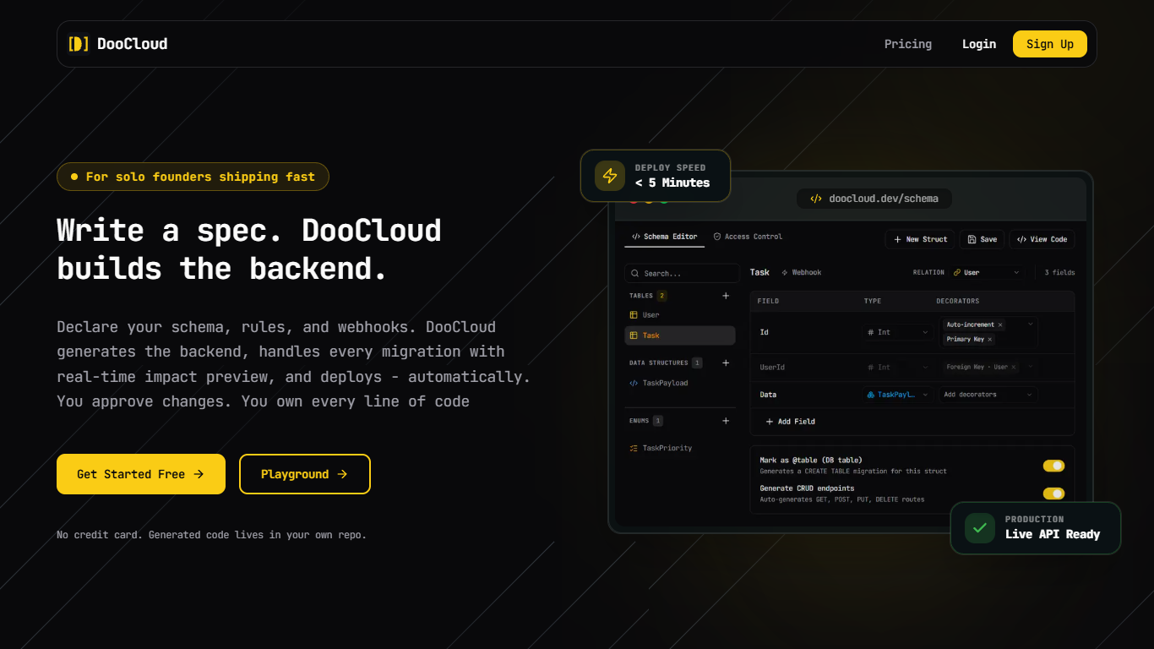The width and height of the screenshot is (1154, 649).
Task: Click the "Id" field name cell
Action: [x=765, y=332]
